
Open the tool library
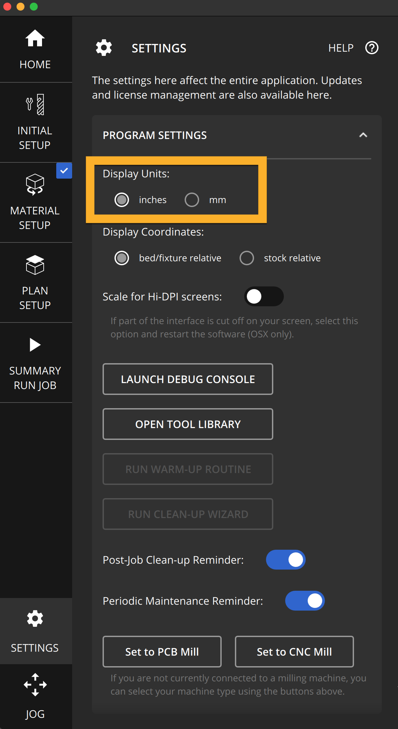pos(188,424)
